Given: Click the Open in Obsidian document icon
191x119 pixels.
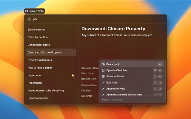Looking at the screenshot, I should click(x=103, y=71).
